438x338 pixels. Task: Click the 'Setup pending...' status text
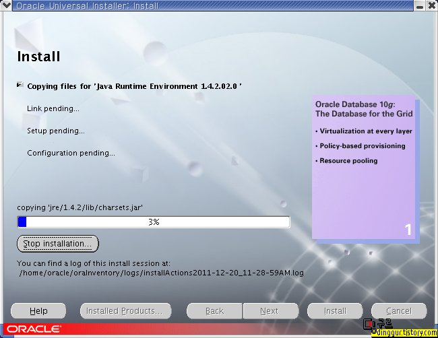[x=55, y=131]
